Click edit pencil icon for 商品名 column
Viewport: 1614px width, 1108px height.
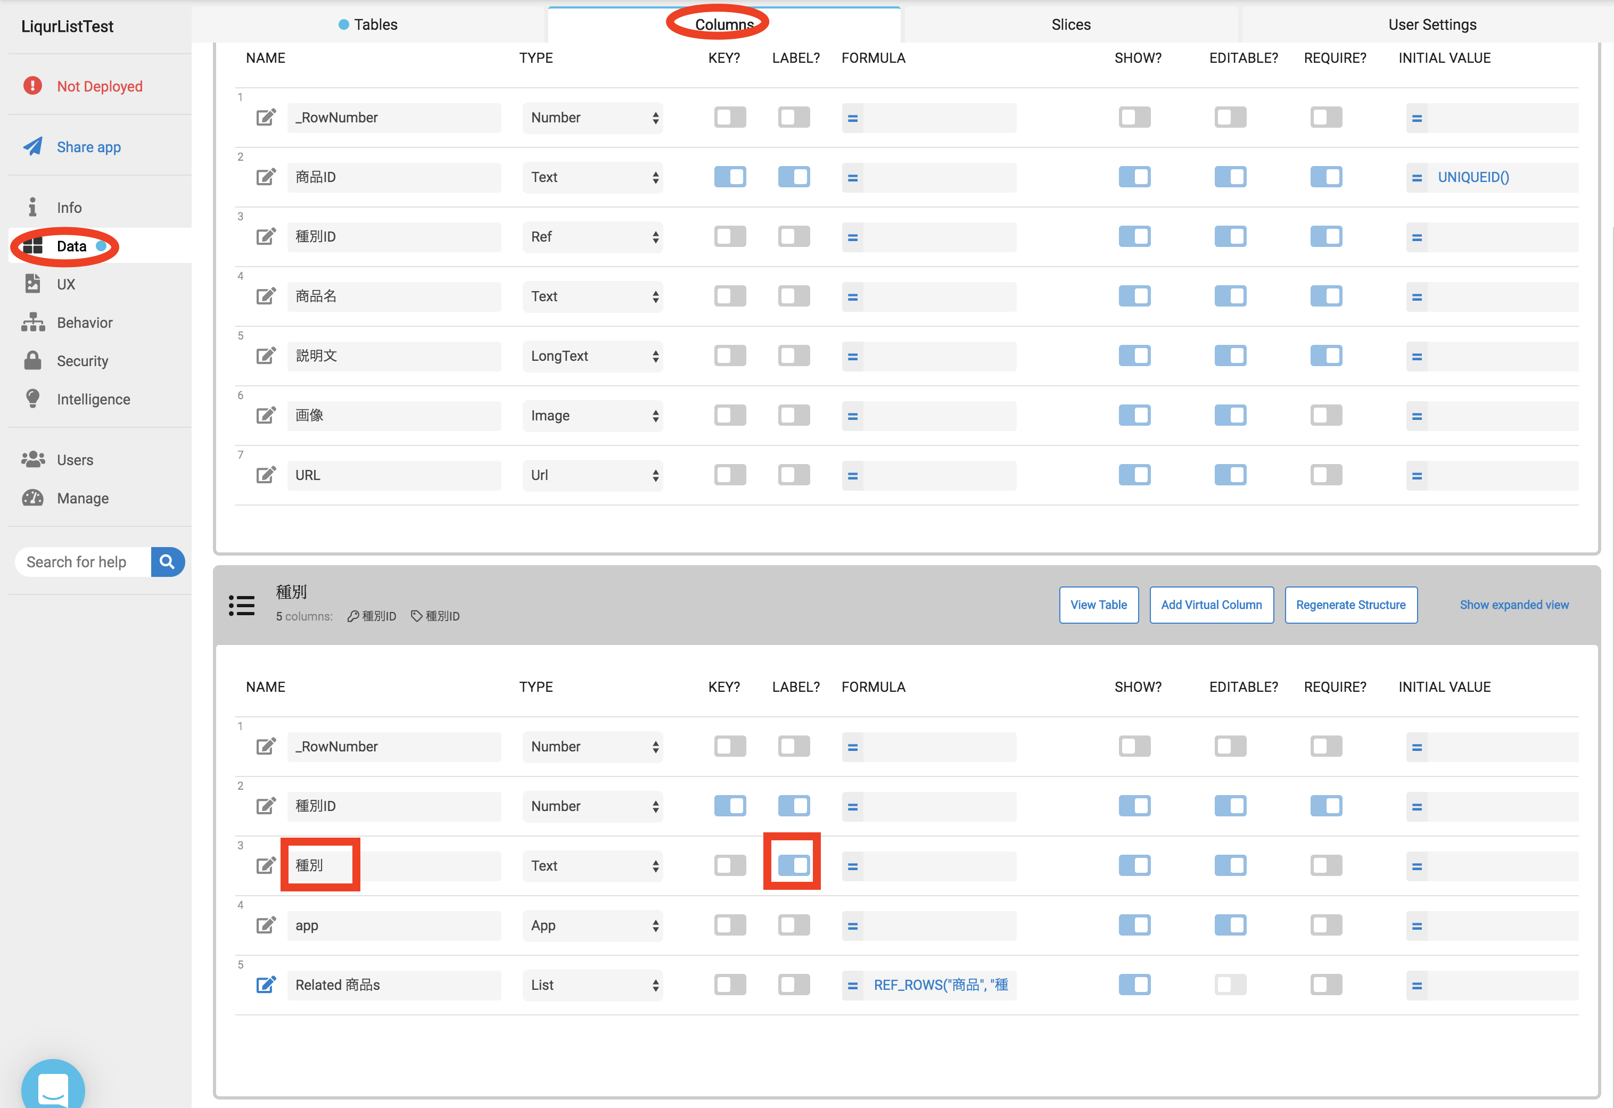pyautogui.click(x=266, y=296)
